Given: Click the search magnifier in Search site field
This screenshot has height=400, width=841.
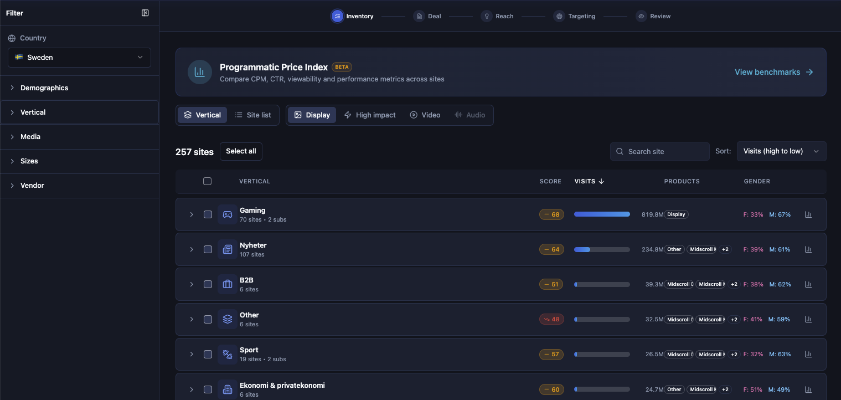Looking at the screenshot, I should [x=619, y=151].
